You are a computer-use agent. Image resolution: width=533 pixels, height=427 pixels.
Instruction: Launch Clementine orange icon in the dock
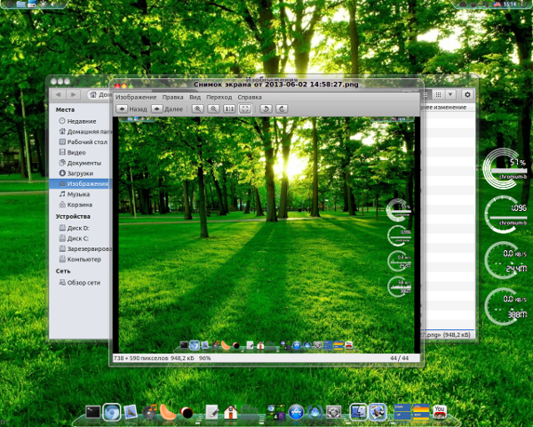click(x=168, y=412)
